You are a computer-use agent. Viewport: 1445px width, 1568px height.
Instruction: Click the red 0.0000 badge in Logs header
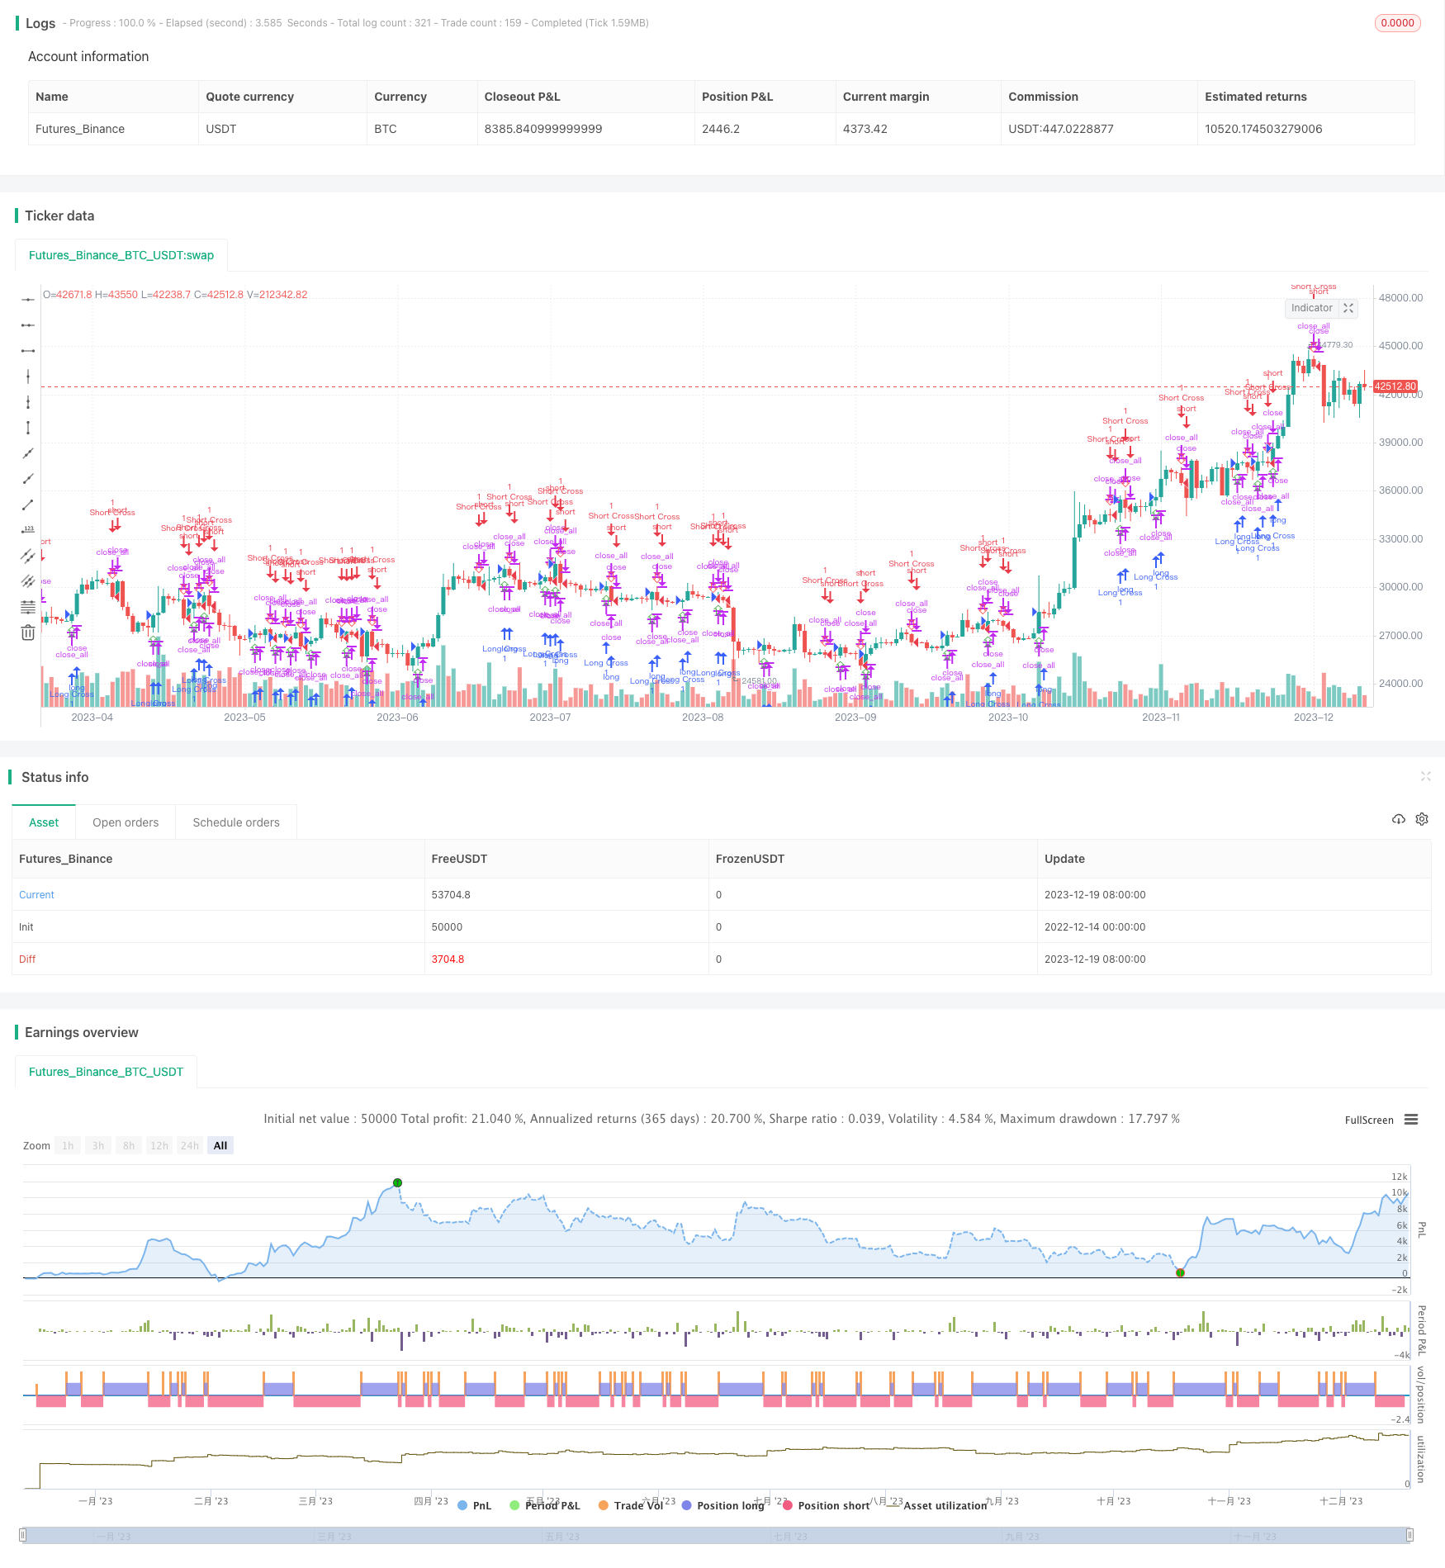1397,23
